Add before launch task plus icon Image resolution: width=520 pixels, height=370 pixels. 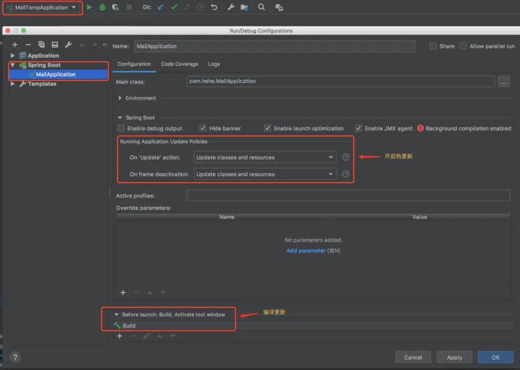point(120,336)
